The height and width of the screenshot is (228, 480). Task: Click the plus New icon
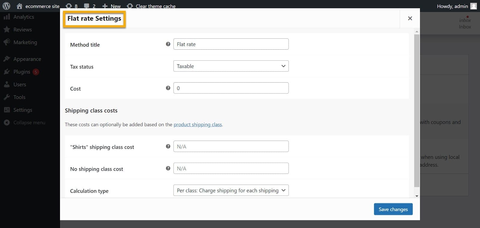[x=105, y=6]
